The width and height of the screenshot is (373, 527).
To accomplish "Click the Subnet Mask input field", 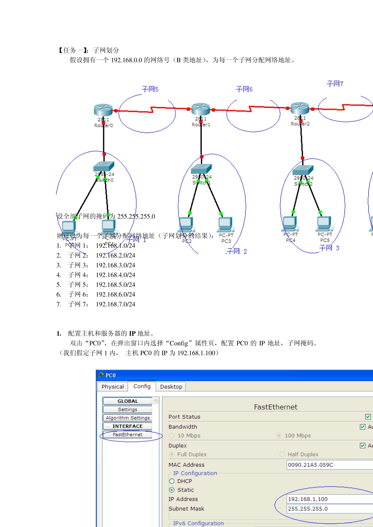I will 330,509.
